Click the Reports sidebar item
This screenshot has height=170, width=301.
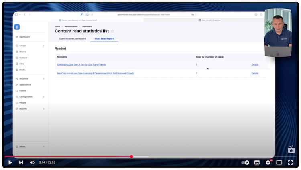[23, 109]
